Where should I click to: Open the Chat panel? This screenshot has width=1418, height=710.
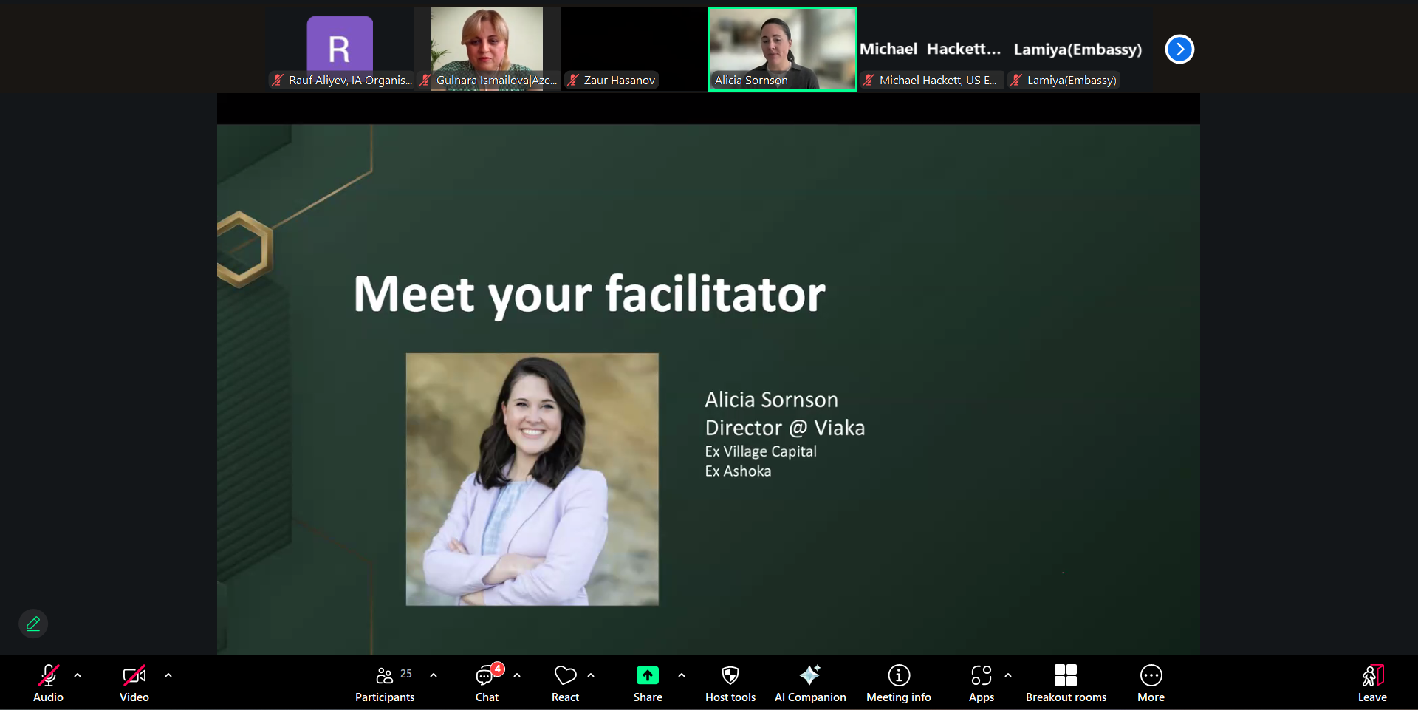click(487, 683)
